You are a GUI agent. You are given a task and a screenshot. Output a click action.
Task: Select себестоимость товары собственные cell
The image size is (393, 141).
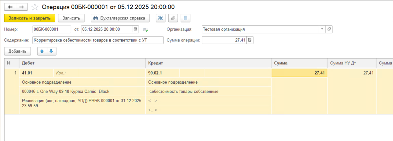209,91
